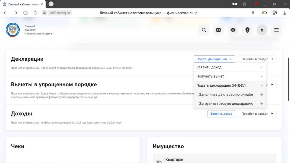Screen dimensions: 290x163
Task: Click the Чеки card heading
Action: 18,146
